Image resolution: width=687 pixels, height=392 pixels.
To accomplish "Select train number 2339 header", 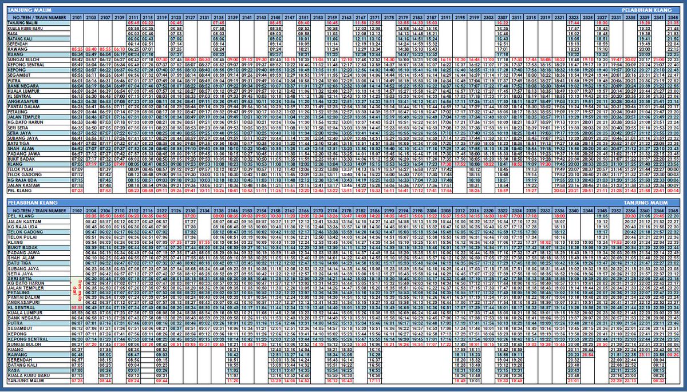I will click(x=644, y=17).
